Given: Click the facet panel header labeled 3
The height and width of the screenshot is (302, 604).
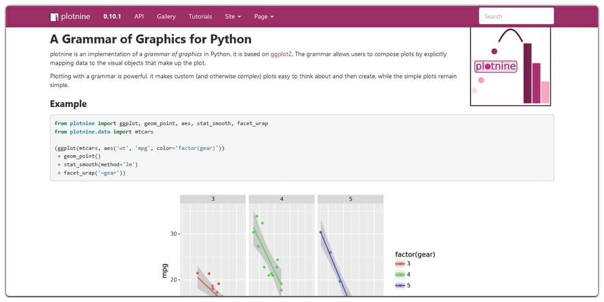Looking at the screenshot, I should point(213,199).
